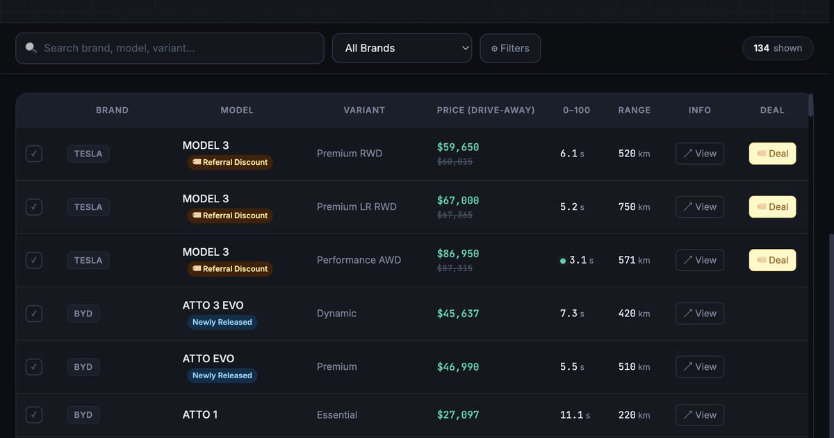
Task: Sort by the 0–100 column header
Action: coord(577,110)
